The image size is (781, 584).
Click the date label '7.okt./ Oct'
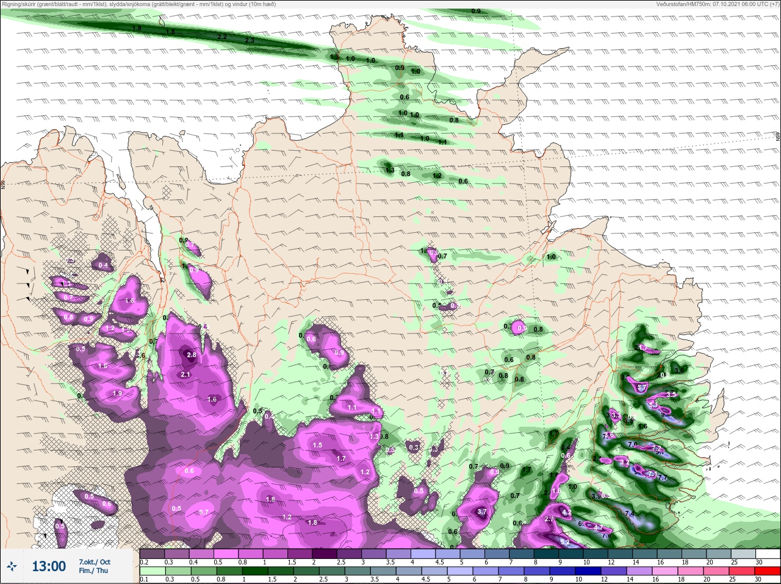point(95,562)
